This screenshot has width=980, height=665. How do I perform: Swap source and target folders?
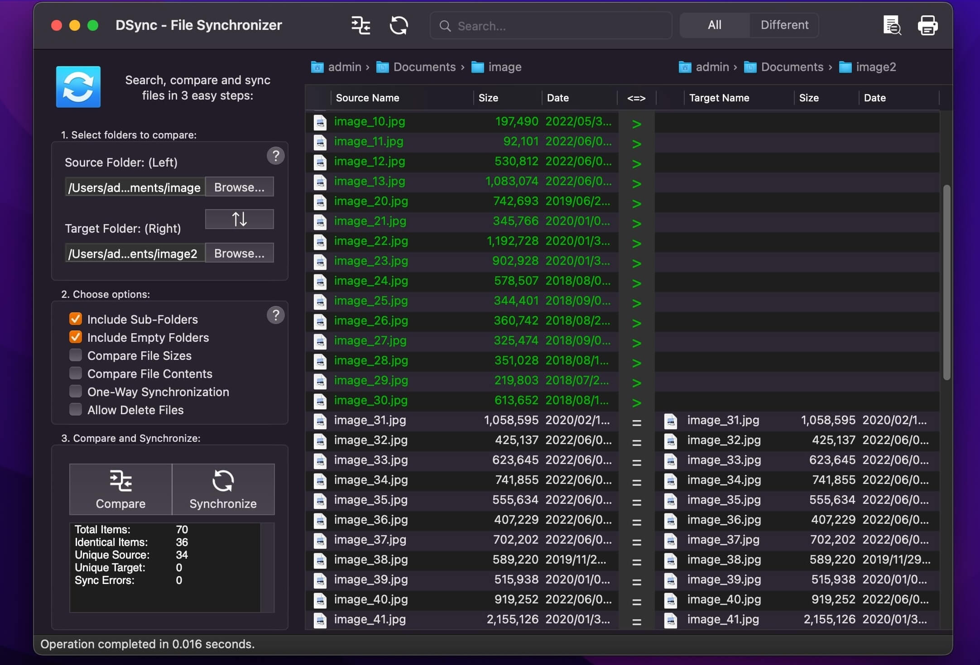240,219
